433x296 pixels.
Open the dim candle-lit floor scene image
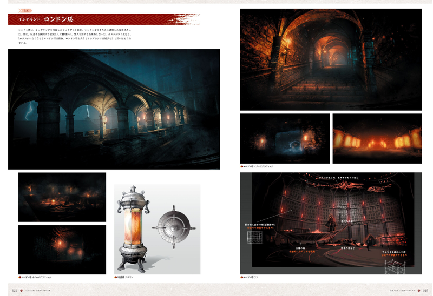pyautogui.click(x=62, y=197)
